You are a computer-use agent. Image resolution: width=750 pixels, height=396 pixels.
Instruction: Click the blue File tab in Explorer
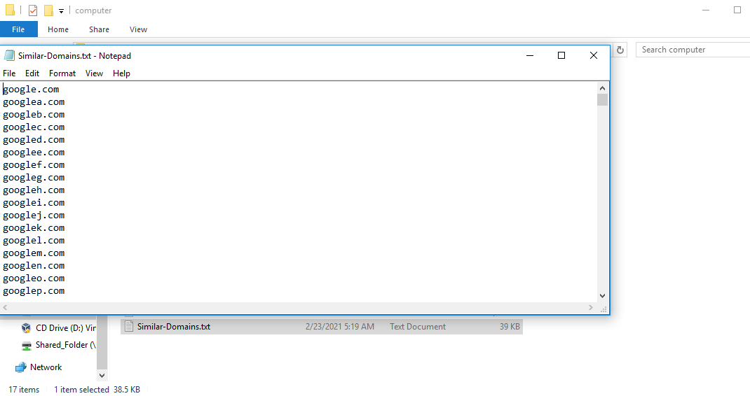(19, 29)
